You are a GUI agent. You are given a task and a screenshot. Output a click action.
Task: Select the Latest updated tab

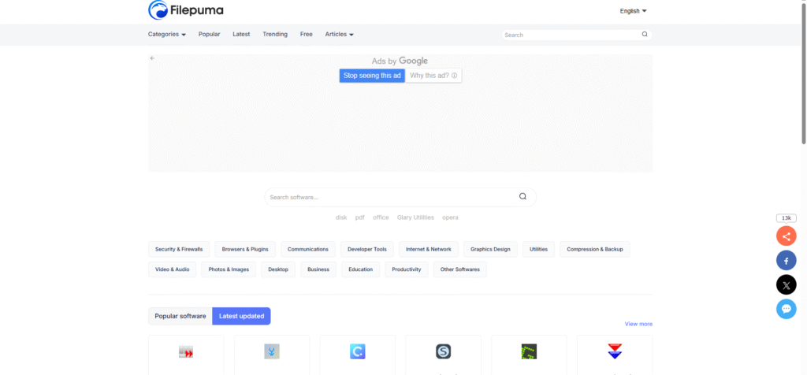pyautogui.click(x=241, y=316)
